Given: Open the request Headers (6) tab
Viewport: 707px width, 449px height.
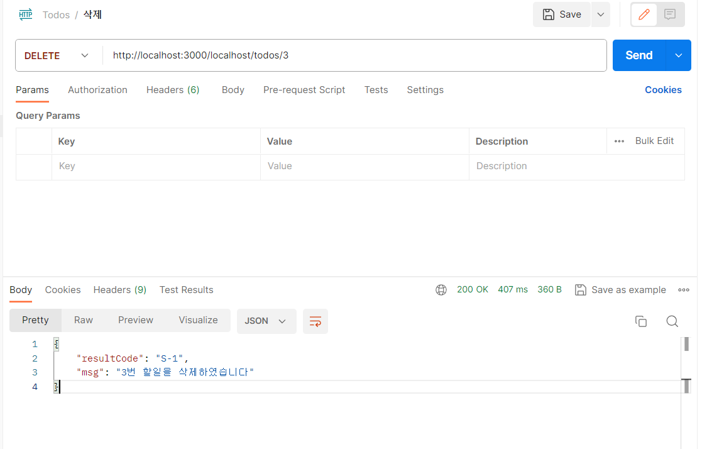Looking at the screenshot, I should point(173,90).
